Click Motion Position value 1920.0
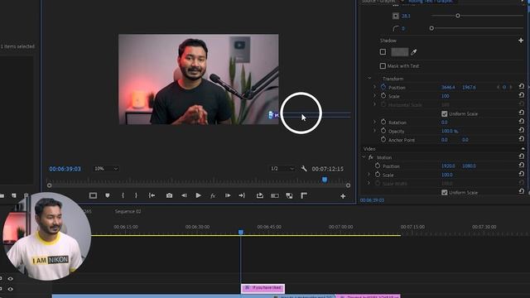Screen dimensions: 530x298 coord(448,166)
